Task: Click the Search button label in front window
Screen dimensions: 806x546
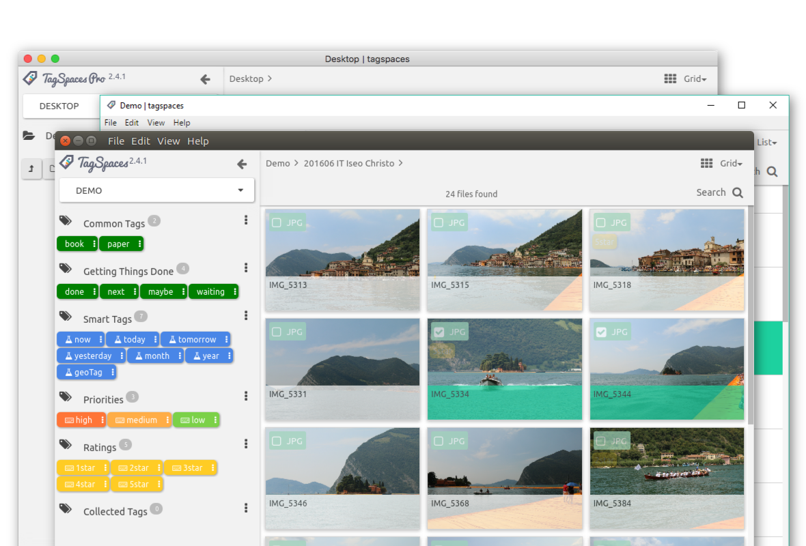Action: (711, 192)
